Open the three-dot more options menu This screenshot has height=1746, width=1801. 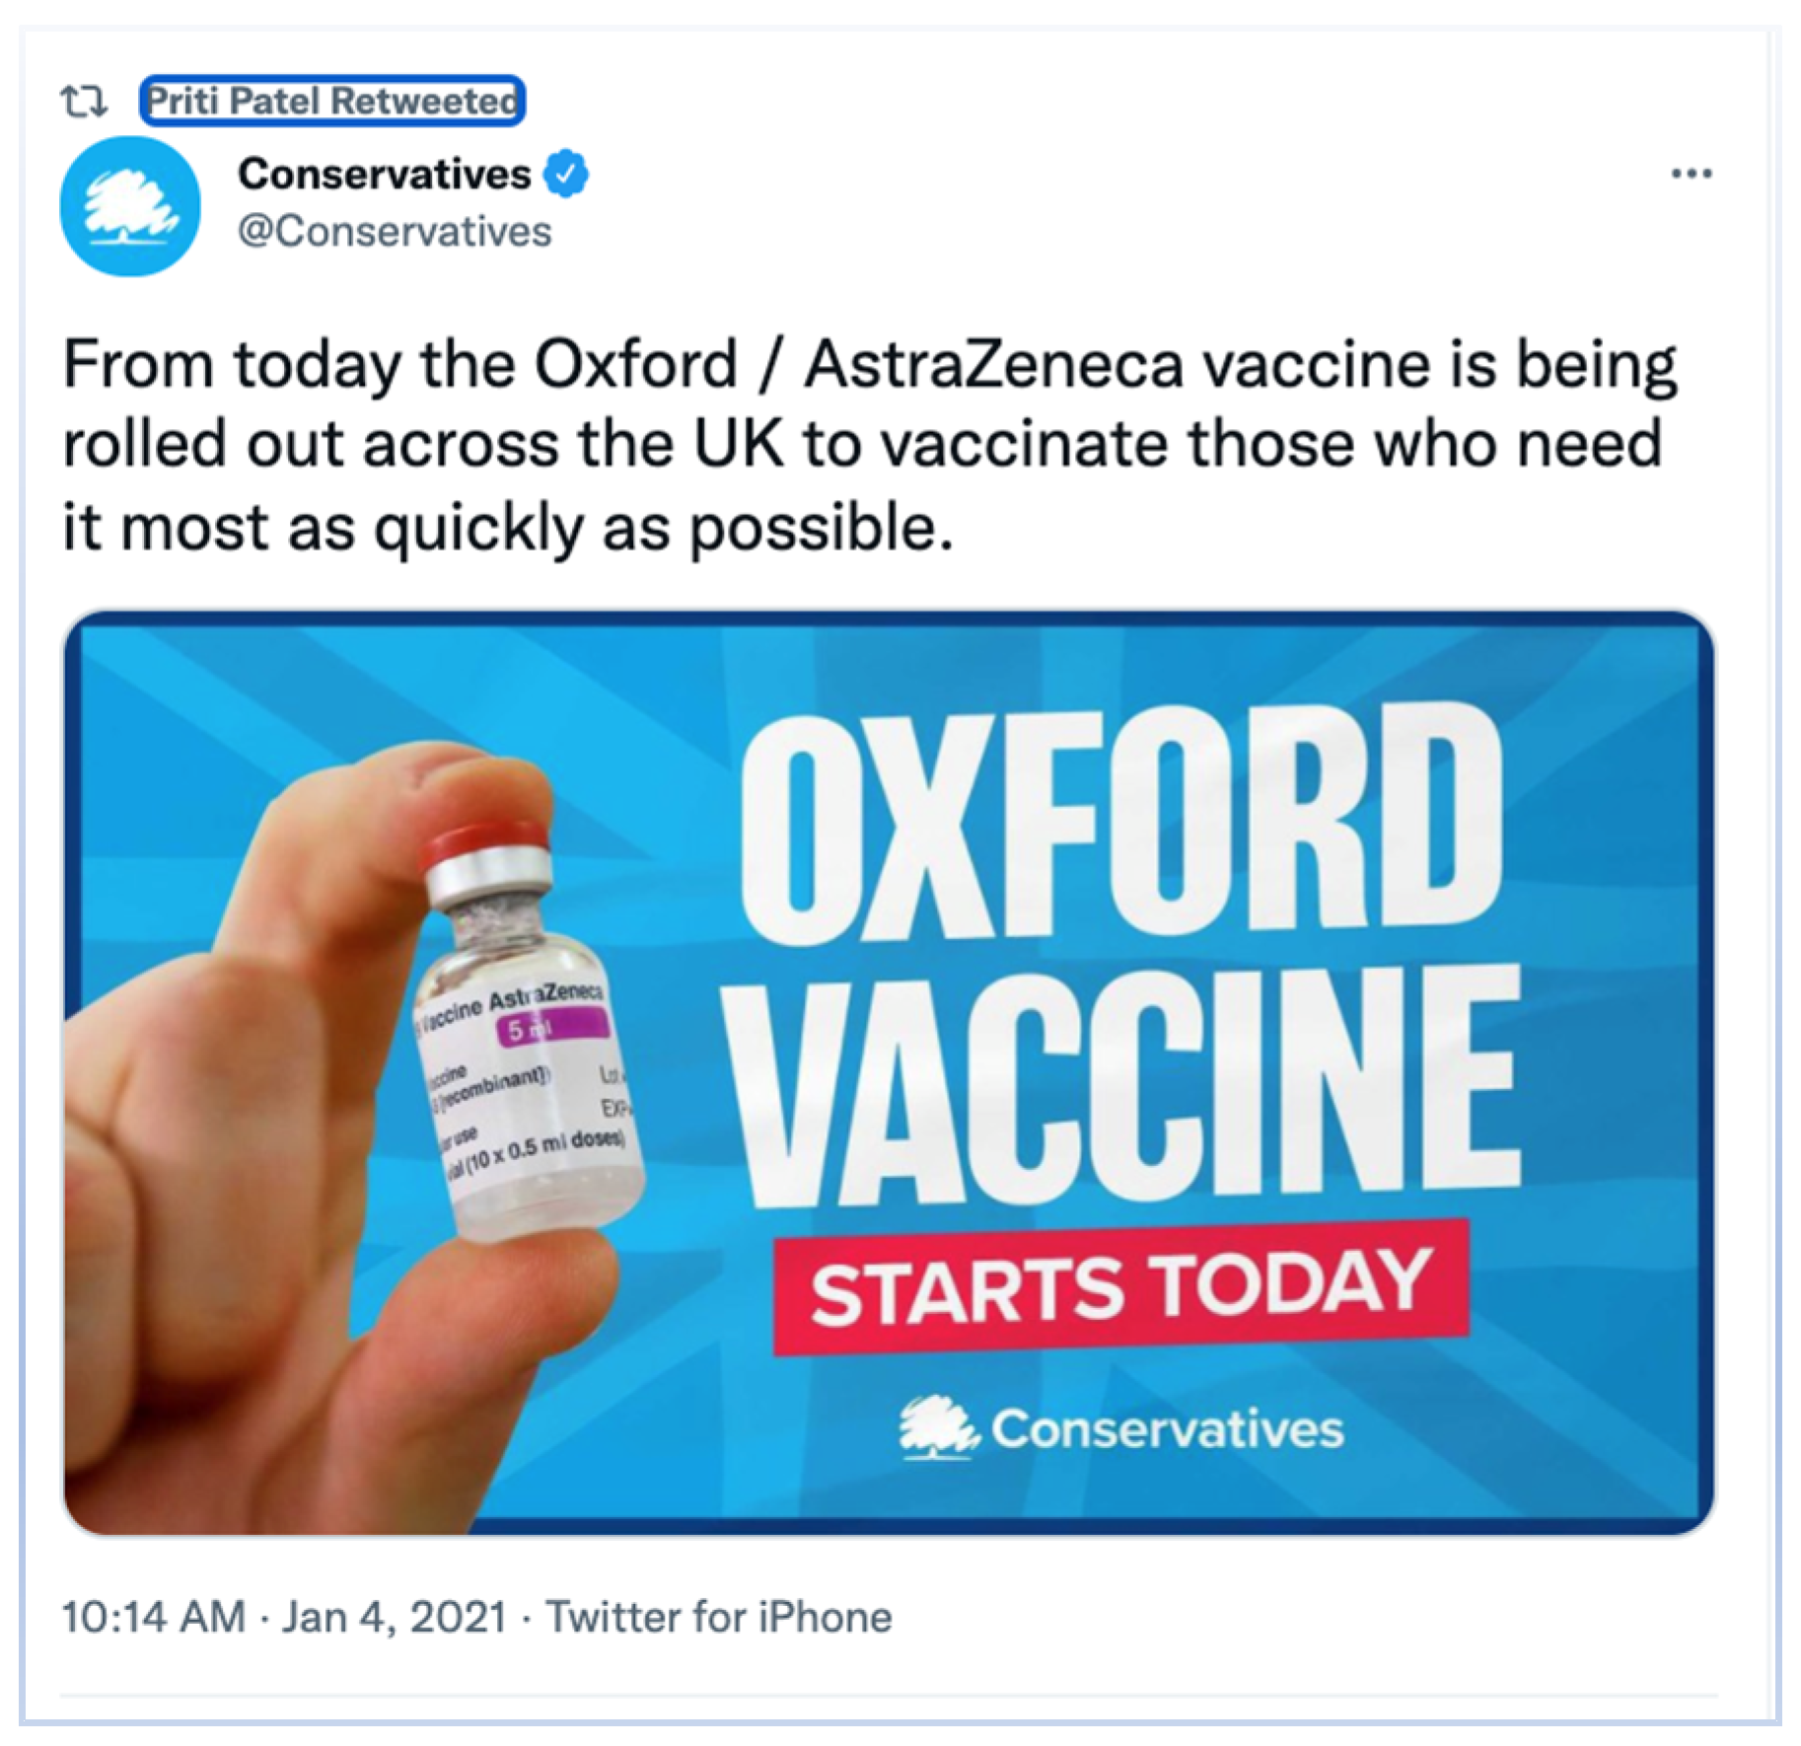[1691, 175]
